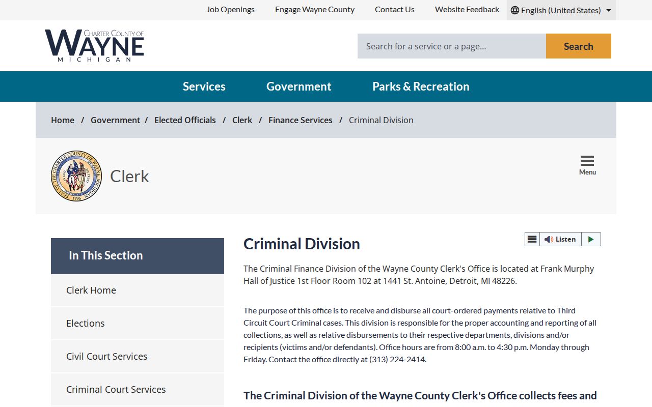Click the Wayne County Michigan logo
652x407 pixels.
tap(94, 46)
